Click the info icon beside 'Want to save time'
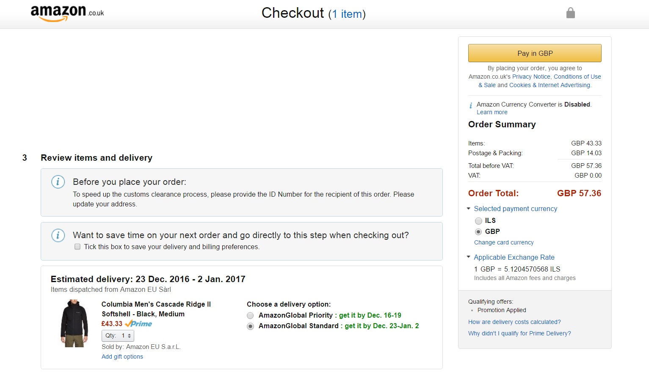 click(x=58, y=235)
